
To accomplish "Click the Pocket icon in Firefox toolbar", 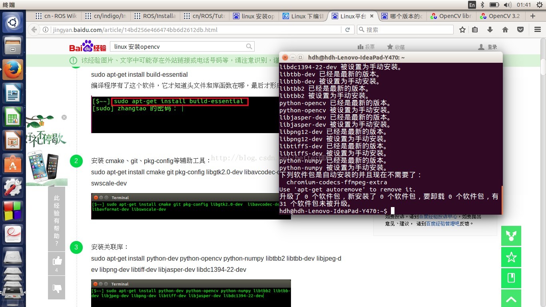I will tap(520, 30).
